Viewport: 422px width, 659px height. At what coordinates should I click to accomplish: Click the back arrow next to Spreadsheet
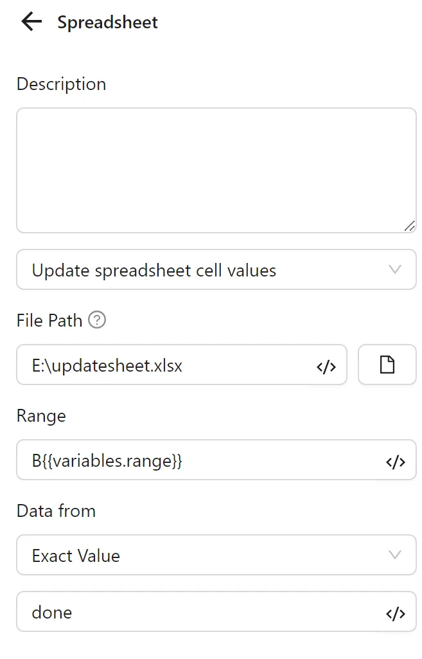30,22
